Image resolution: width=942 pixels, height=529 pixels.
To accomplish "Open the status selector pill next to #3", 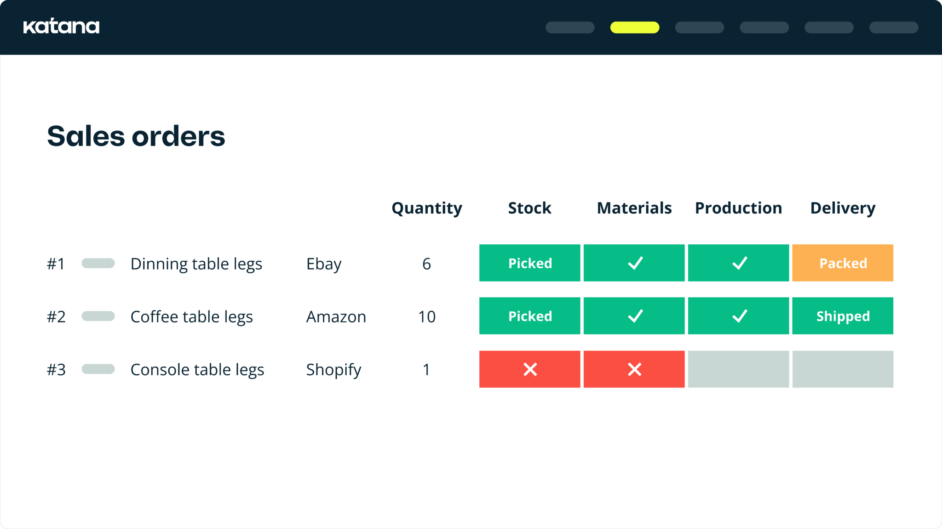I will pos(98,369).
